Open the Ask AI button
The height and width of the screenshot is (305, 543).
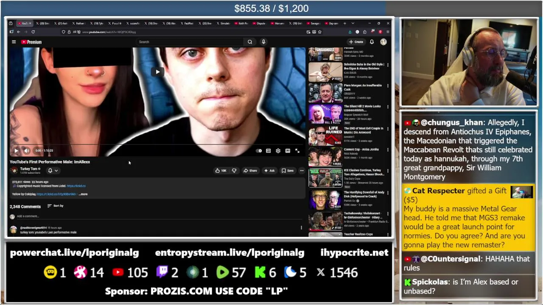[x=269, y=171]
